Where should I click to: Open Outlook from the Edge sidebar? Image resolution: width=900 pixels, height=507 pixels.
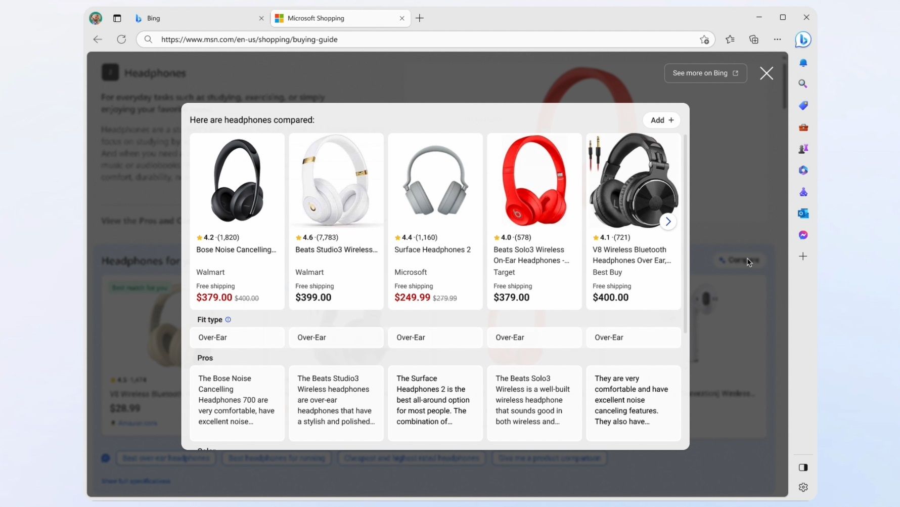tap(803, 213)
